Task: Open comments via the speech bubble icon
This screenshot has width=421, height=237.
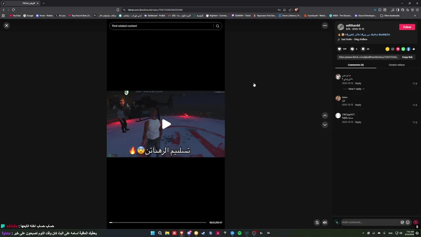Action: pos(352,49)
